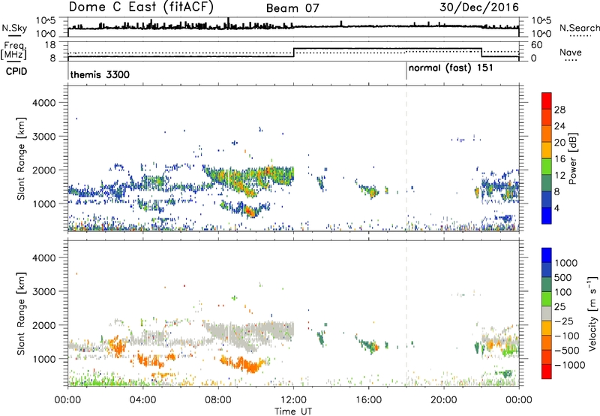Image resolution: width=600 pixels, height=416 pixels.
Task: Click the '20:00' time axis tick label
Action: [444, 400]
